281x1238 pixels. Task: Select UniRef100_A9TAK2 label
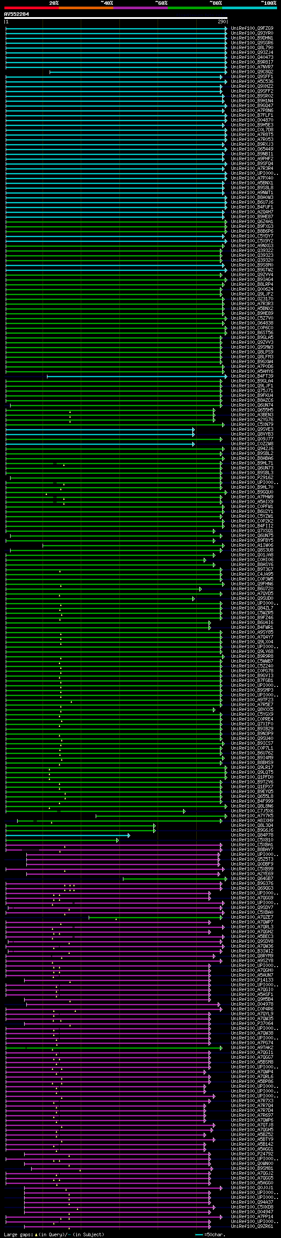tap(252, 1048)
